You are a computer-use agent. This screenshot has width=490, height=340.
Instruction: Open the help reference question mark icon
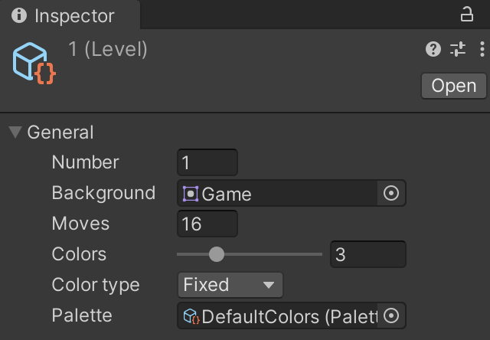pos(433,50)
